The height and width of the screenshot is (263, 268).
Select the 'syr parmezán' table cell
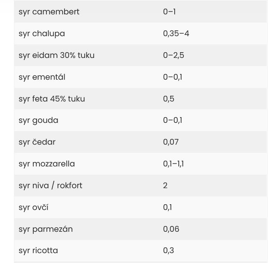(x=46, y=229)
